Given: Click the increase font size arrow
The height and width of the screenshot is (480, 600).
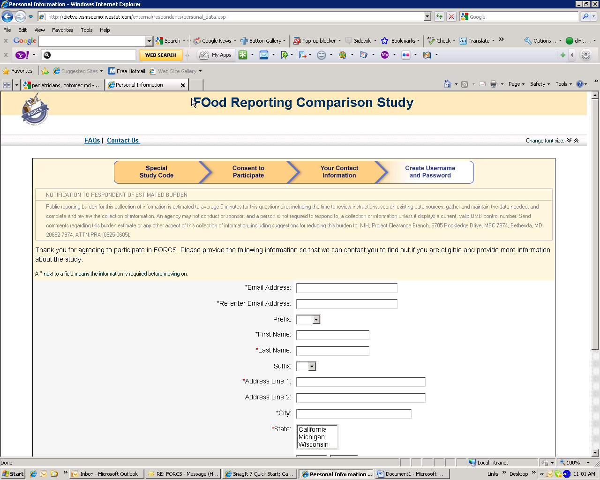Looking at the screenshot, I should (577, 140).
